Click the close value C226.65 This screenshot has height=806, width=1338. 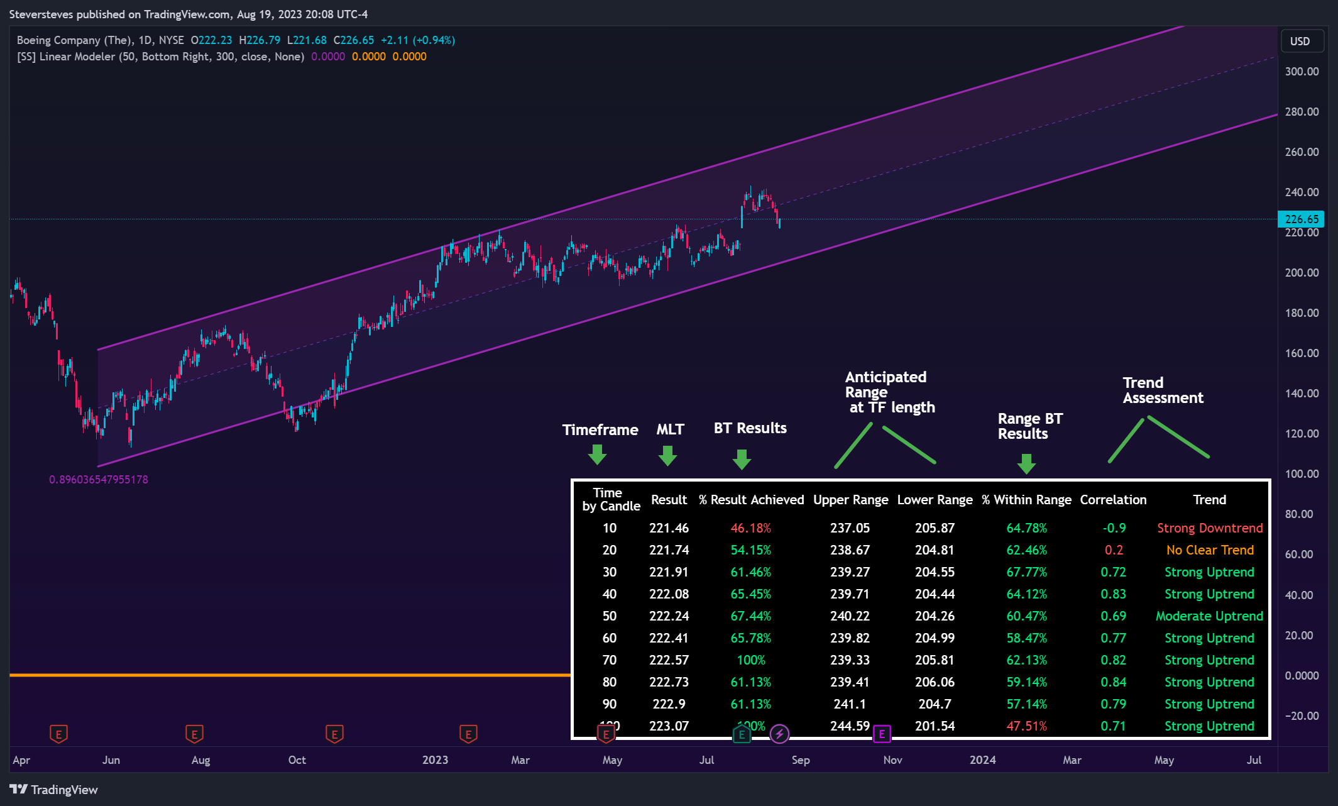coord(354,40)
